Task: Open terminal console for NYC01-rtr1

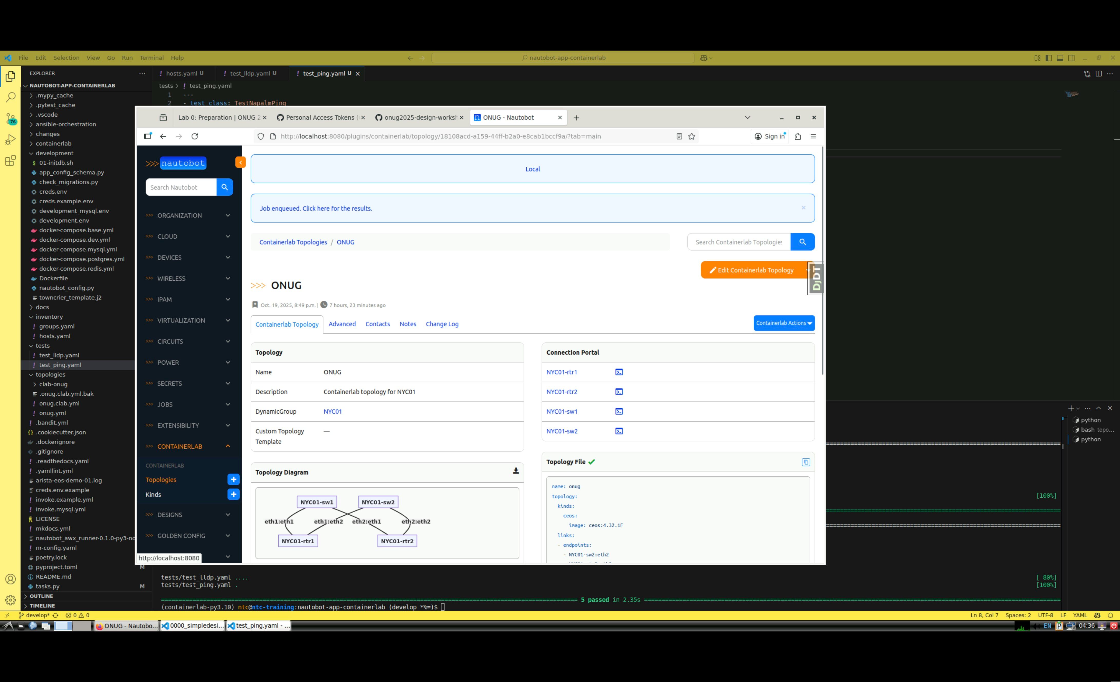Action: (x=619, y=372)
